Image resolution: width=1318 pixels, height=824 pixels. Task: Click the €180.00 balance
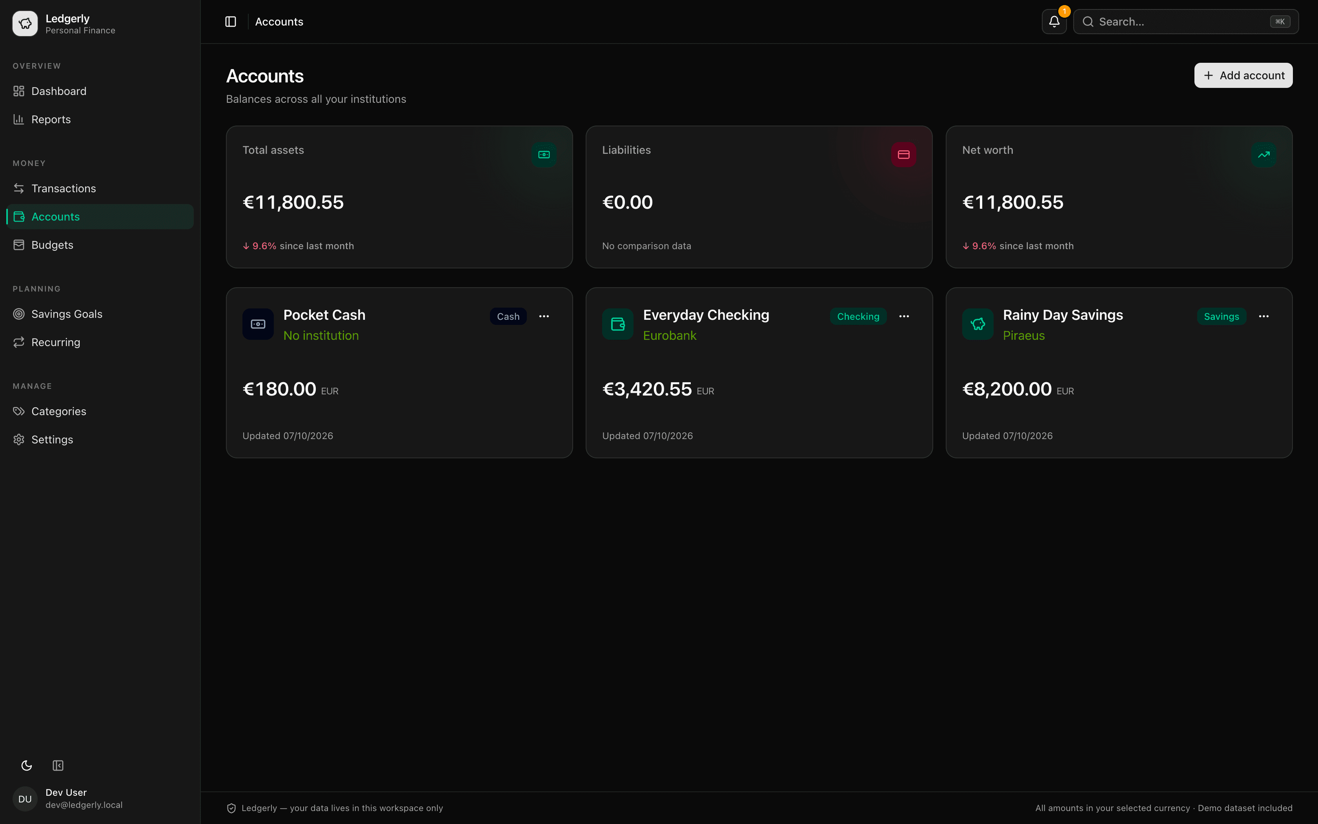pos(279,389)
